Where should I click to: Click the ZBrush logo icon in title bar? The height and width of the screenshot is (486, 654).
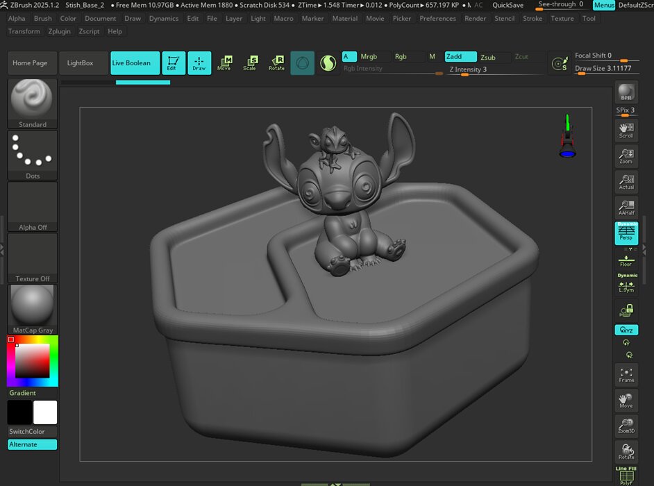point(3,5)
